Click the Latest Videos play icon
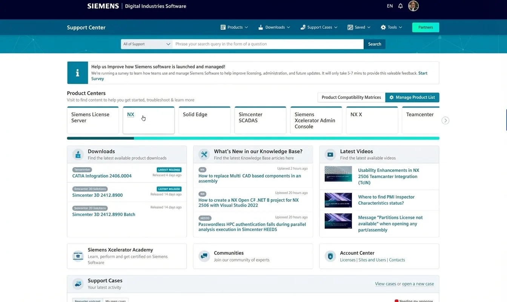The image size is (507, 302). tap(330, 154)
